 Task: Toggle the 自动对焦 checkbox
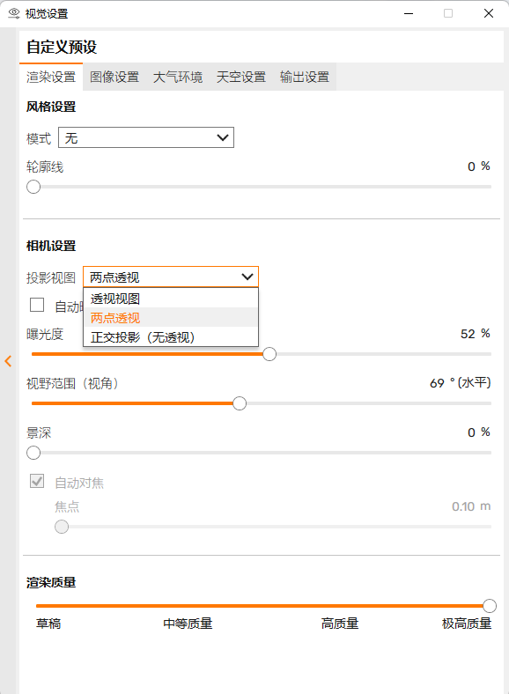37,481
